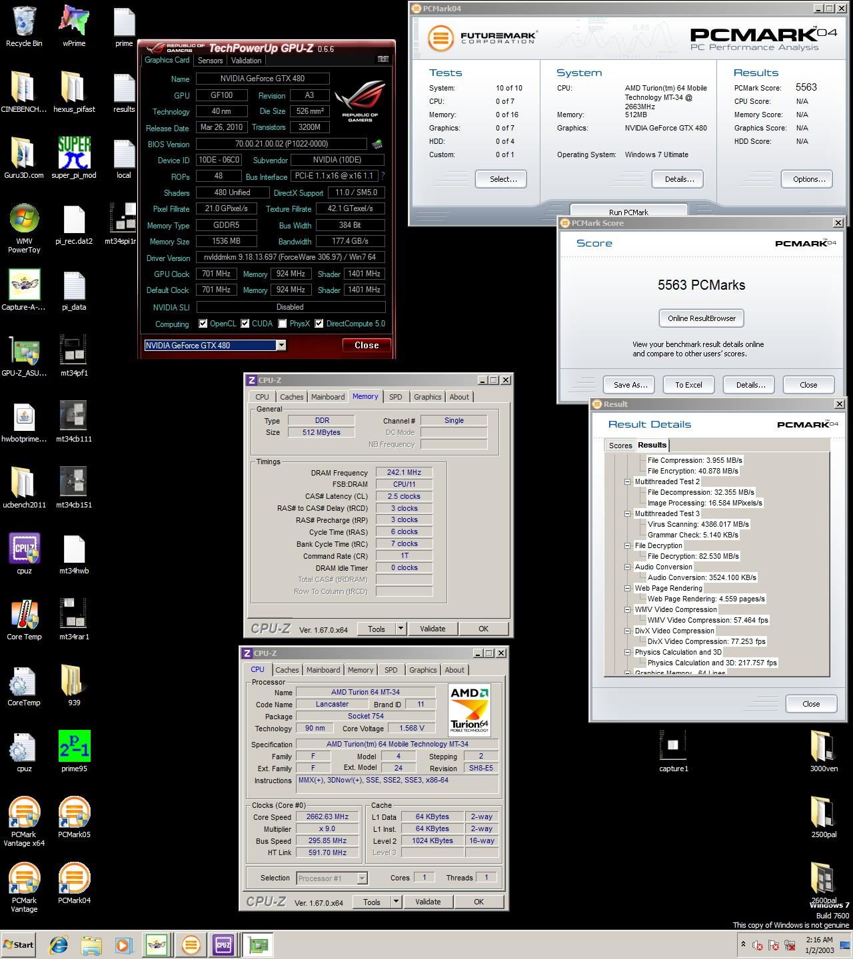Launch hwbotprime desktop shortcut
853x959 pixels.
point(24,422)
